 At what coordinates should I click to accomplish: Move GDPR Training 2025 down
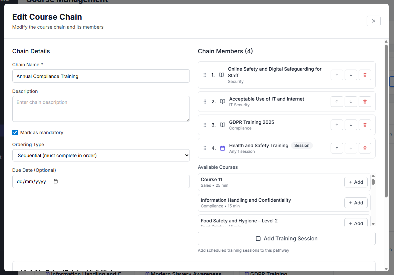[x=351, y=125]
